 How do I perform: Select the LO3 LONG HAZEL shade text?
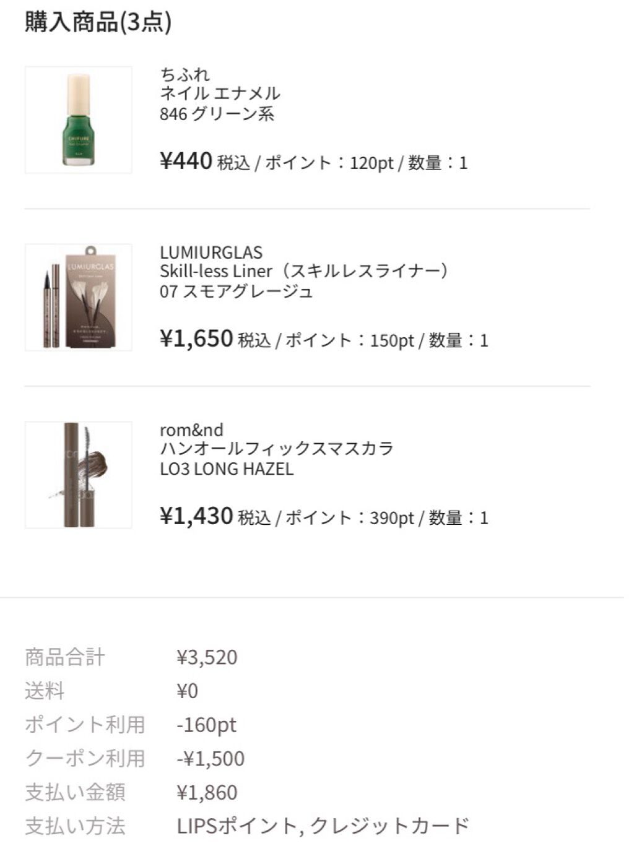click(227, 469)
